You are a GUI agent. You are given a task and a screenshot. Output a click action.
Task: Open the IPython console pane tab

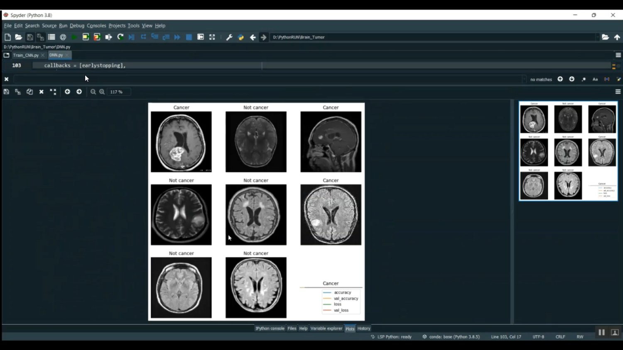pos(270,328)
